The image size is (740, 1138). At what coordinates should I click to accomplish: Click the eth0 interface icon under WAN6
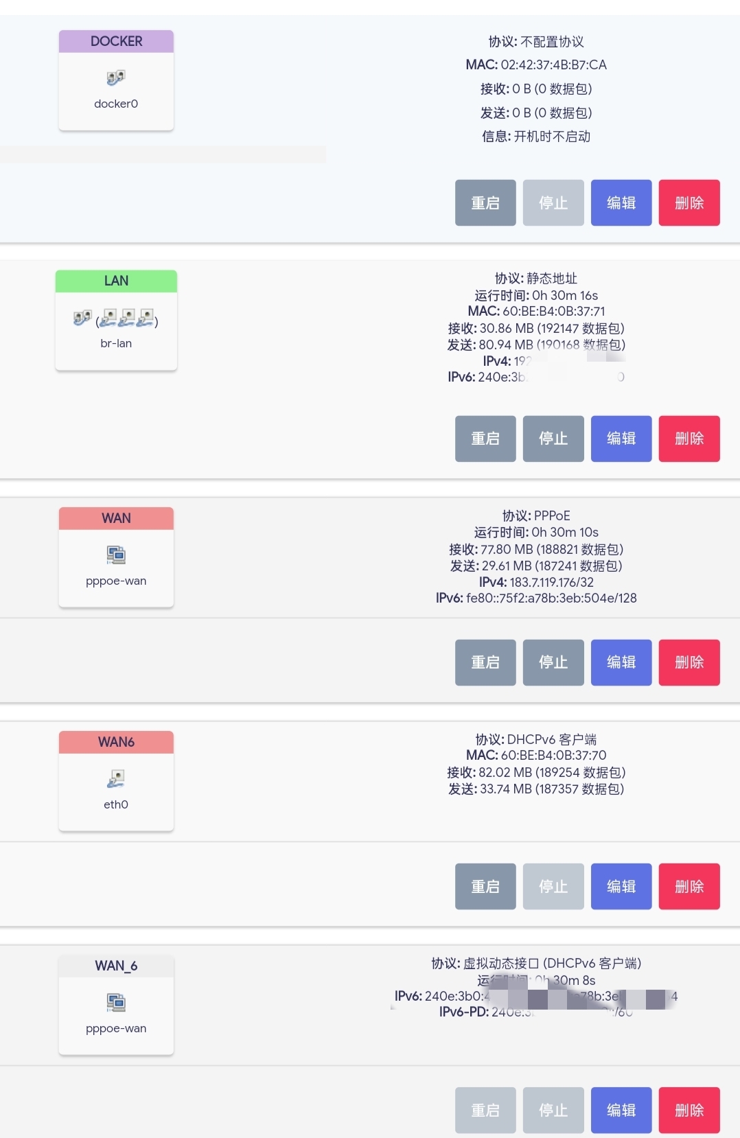tap(115, 778)
